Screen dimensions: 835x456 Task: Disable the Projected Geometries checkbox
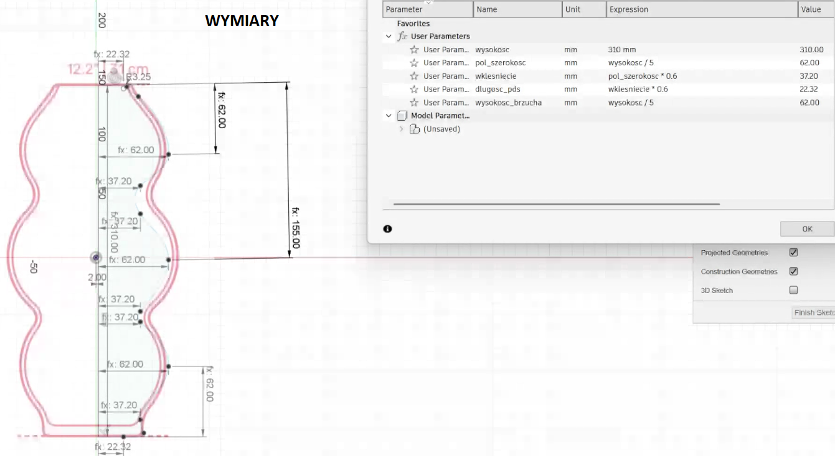[793, 253]
